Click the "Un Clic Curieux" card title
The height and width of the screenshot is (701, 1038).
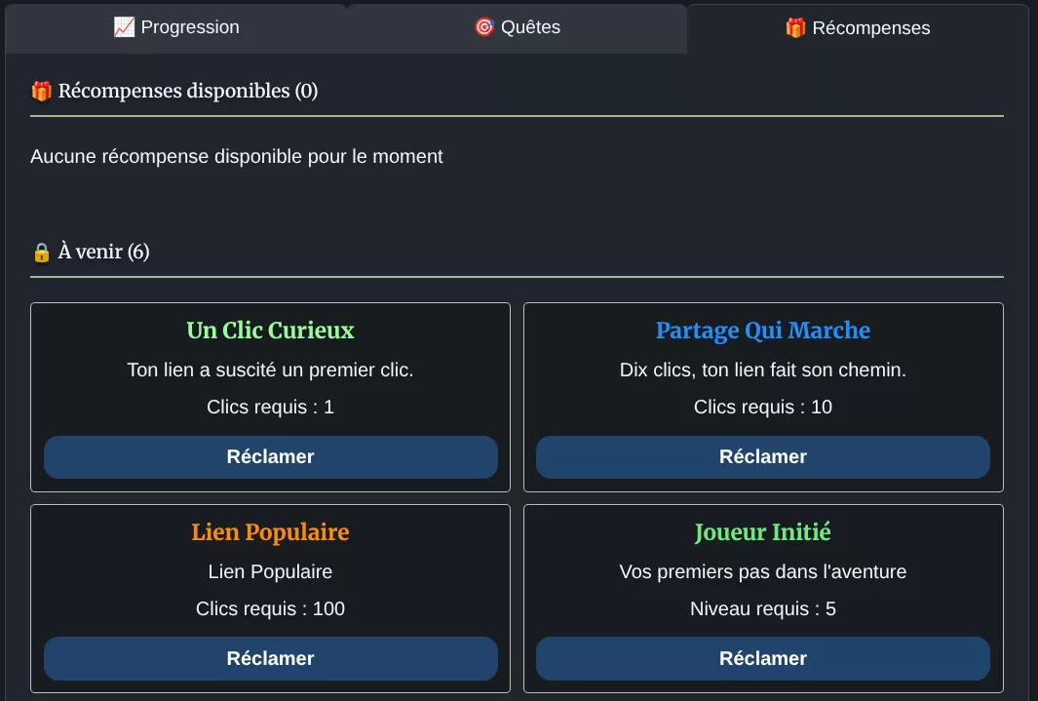270,331
